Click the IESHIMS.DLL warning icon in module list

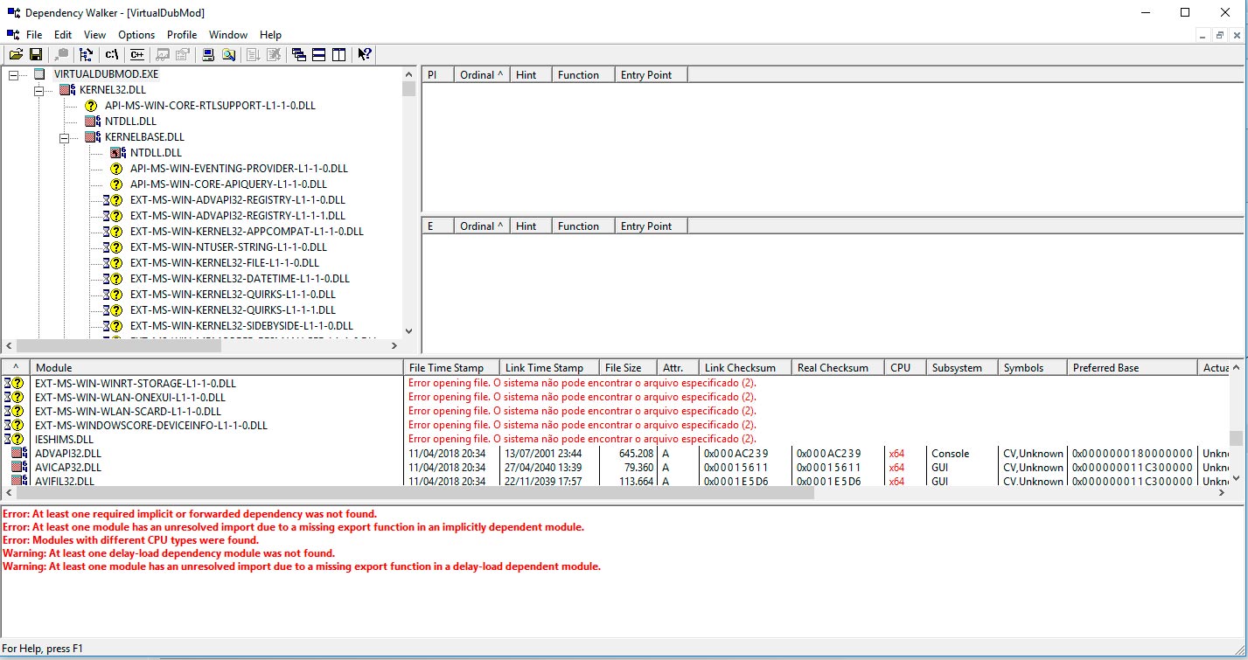pyautogui.click(x=13, y=439)
